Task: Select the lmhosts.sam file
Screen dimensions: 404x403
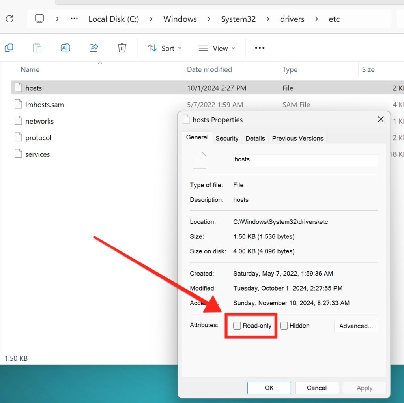Action: (x=44, y=105)
